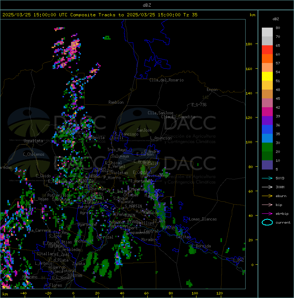Click the TUNUYAN place label
The image size is (294, 298).
(75, 276)
